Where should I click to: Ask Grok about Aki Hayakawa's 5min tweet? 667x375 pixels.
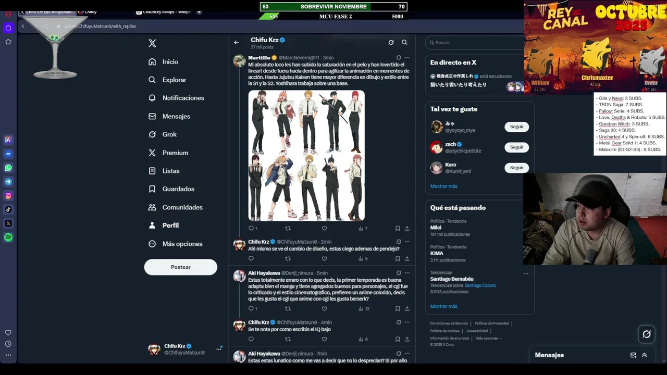399,272
